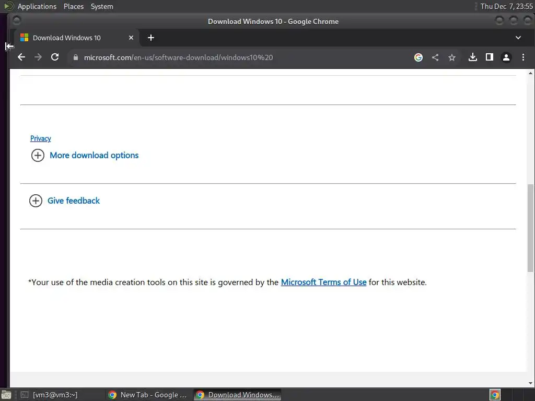Bookmark this page with the star icon
Image resolution: width=535 pixels, height=401 pixels.
[452, 57]
